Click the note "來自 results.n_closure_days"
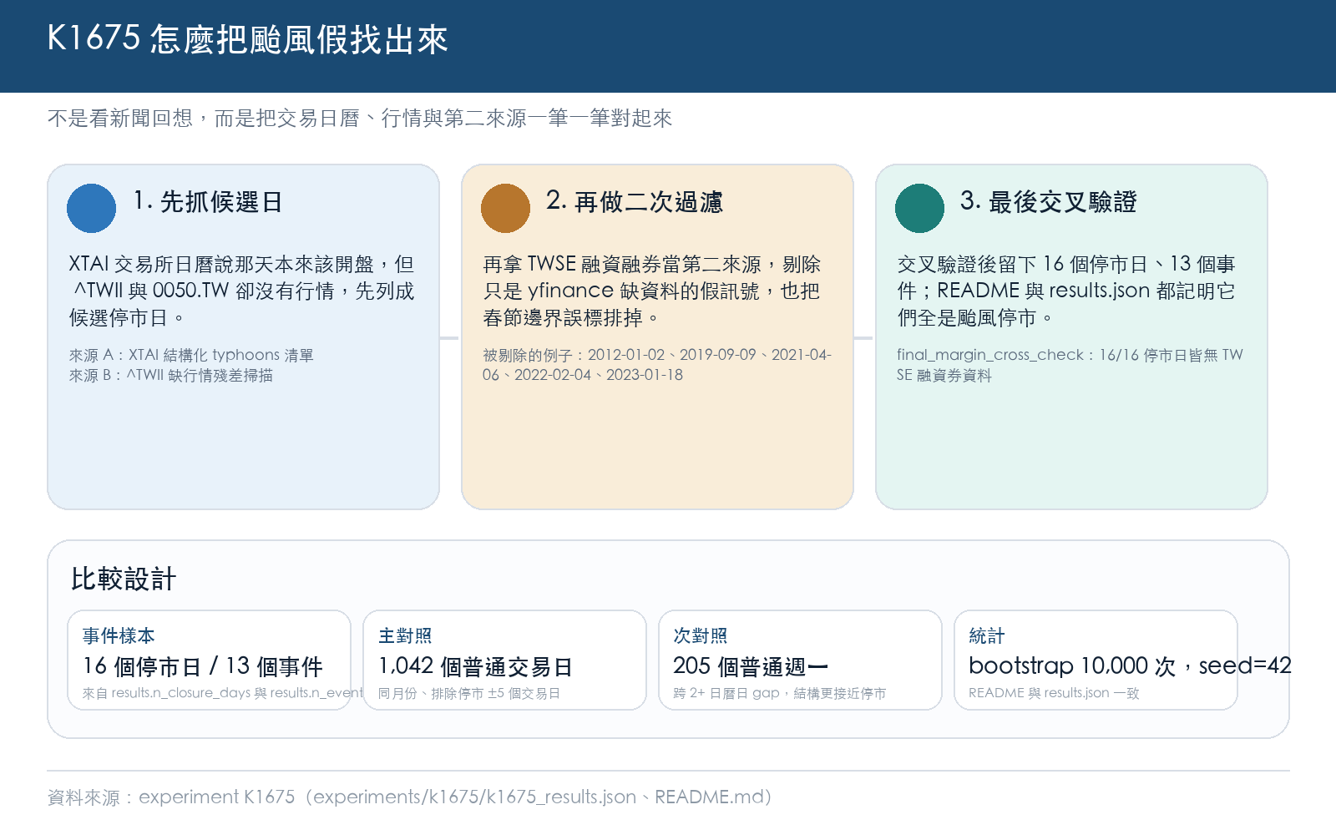 click(222, 693)
